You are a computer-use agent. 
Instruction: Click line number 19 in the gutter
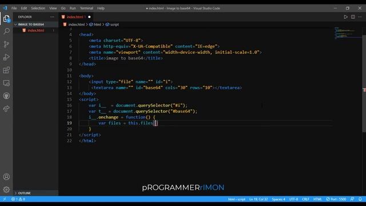69,123
